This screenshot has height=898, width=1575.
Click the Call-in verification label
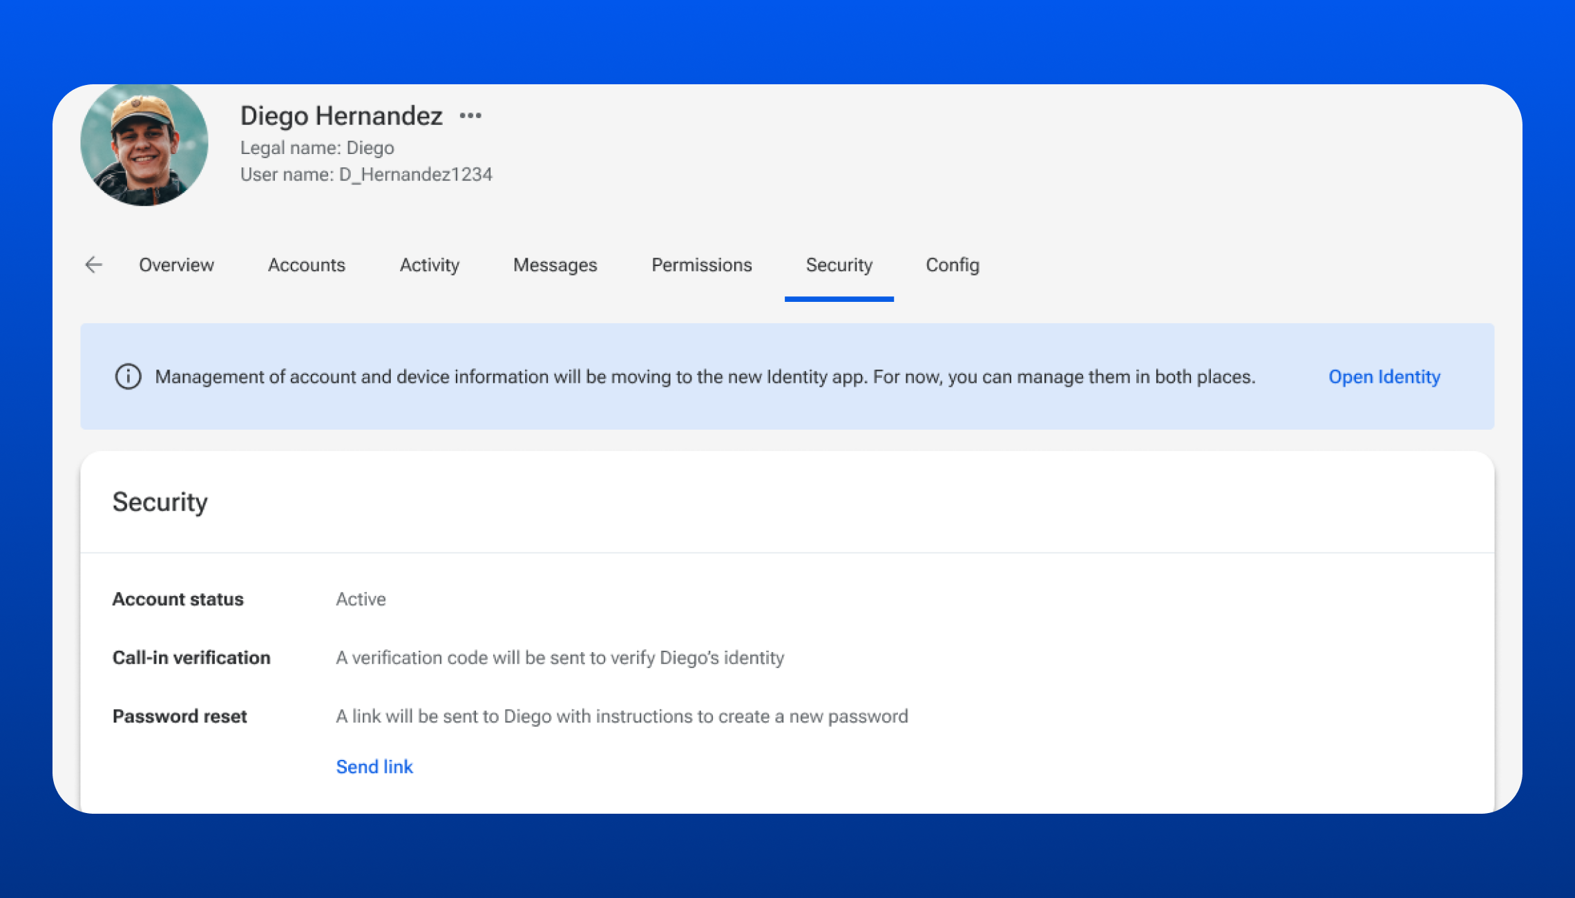(x=191, y=658)
